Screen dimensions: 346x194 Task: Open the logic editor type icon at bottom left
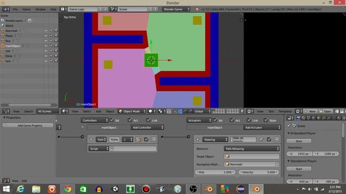6,181
